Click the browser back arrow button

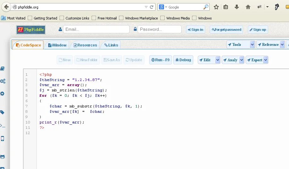6,7
